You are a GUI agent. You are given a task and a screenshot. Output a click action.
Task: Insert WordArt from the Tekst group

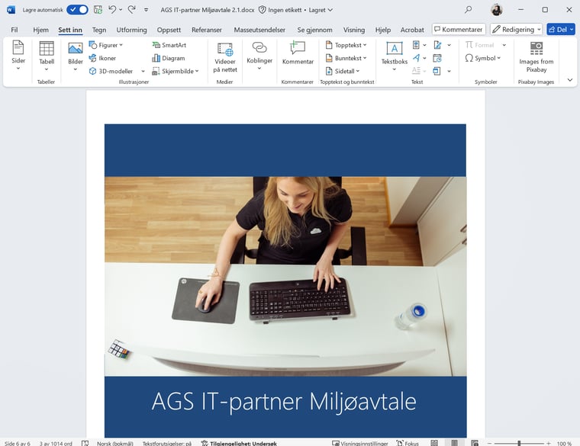click(x=416, y=58)
